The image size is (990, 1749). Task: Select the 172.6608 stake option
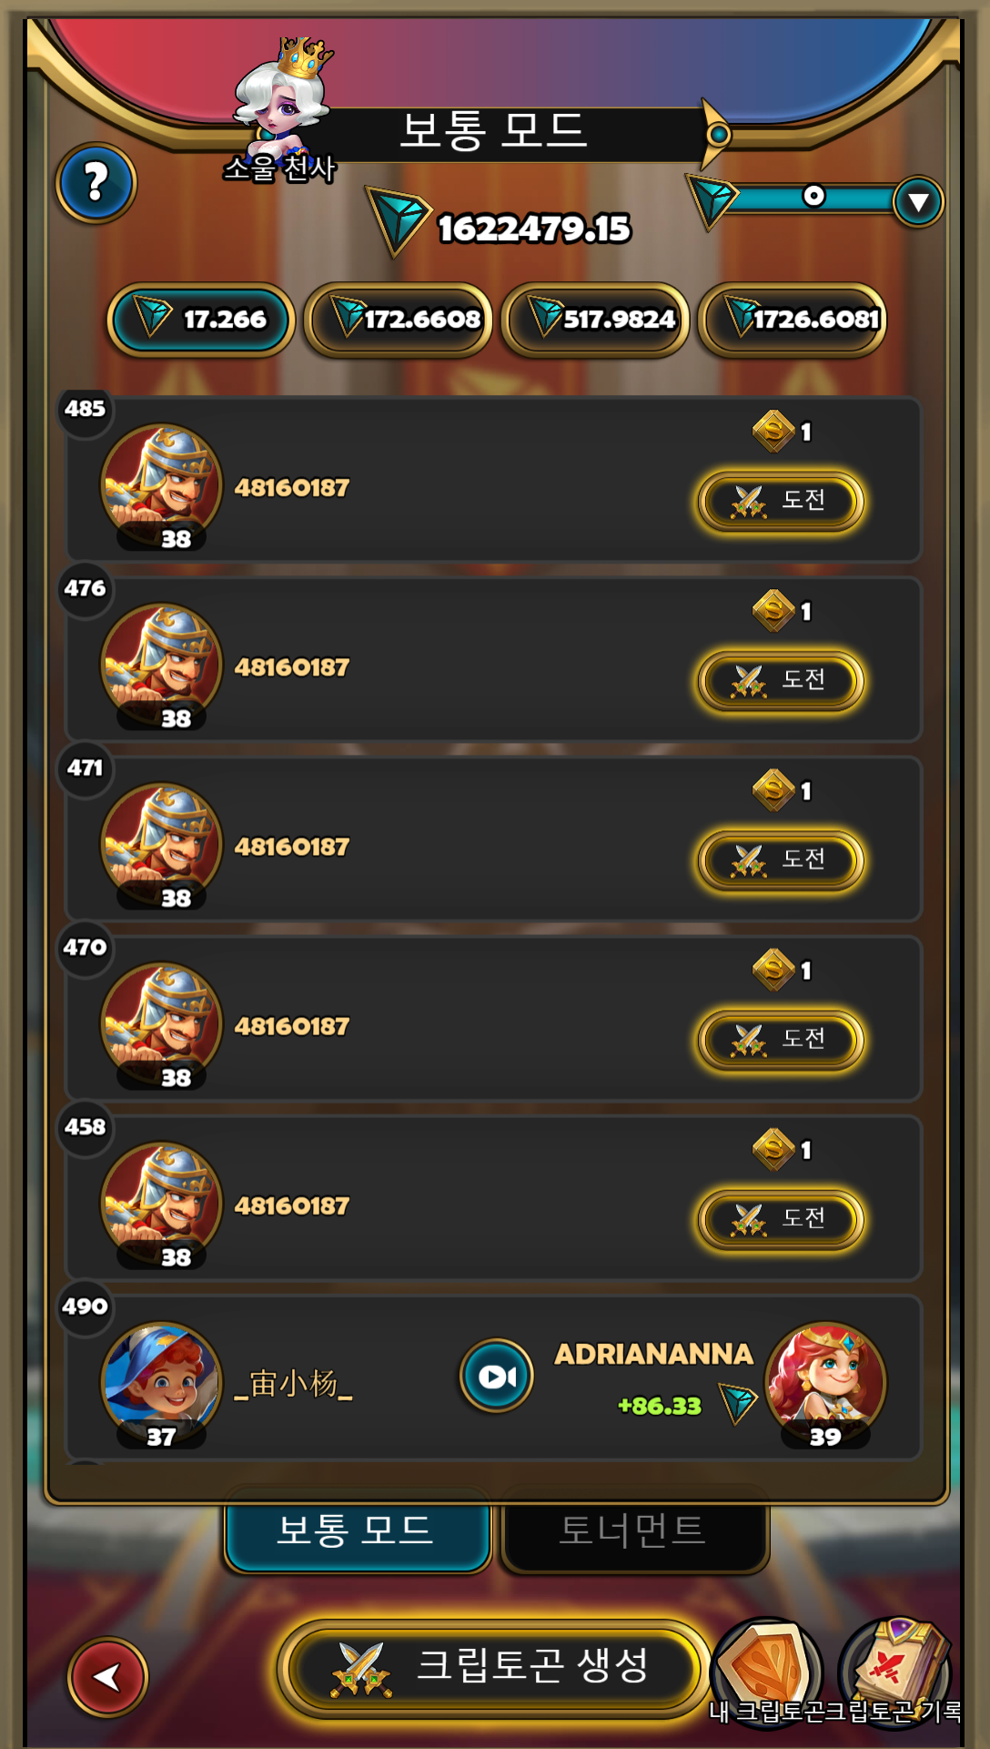(399, 320)
